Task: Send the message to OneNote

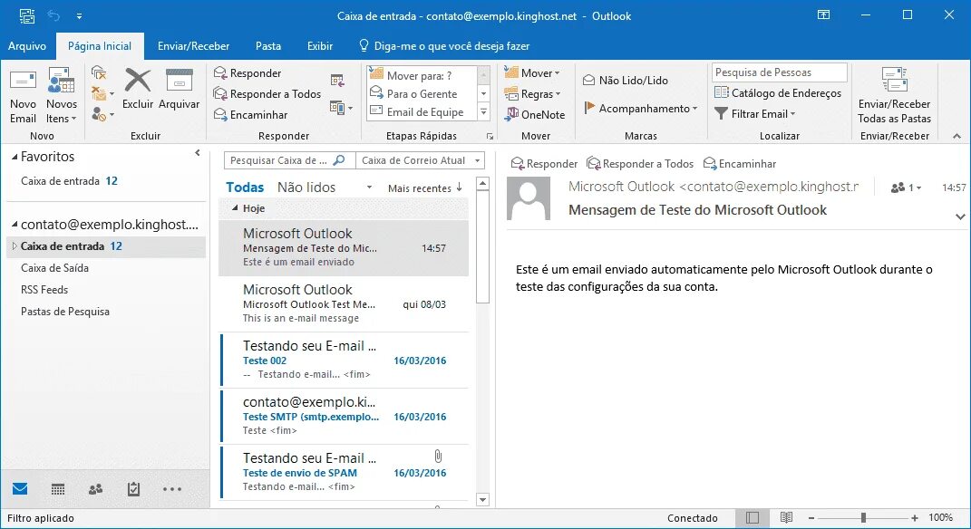Action: coord(534,114)
